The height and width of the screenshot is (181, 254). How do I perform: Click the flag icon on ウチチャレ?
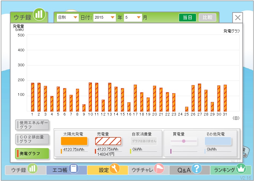click(x=159, y=168)
